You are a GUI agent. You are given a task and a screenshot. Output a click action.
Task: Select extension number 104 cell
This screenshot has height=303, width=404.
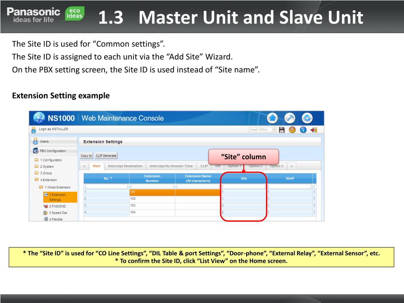[152, 213]
